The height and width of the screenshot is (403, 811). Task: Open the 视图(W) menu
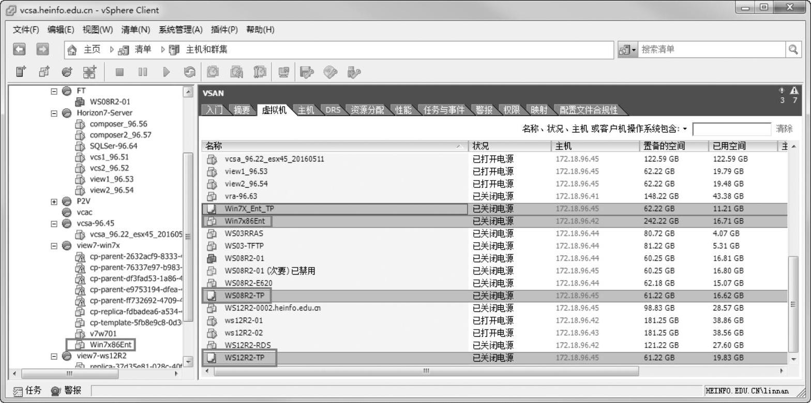point(97,29)
